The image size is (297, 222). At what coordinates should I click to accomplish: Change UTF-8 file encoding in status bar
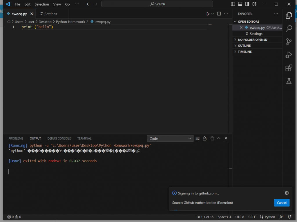pos(240,217)
